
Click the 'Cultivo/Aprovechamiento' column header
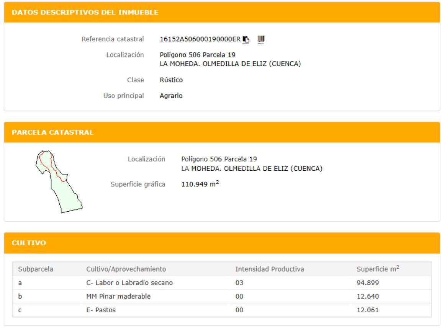[x=126, y=269]
